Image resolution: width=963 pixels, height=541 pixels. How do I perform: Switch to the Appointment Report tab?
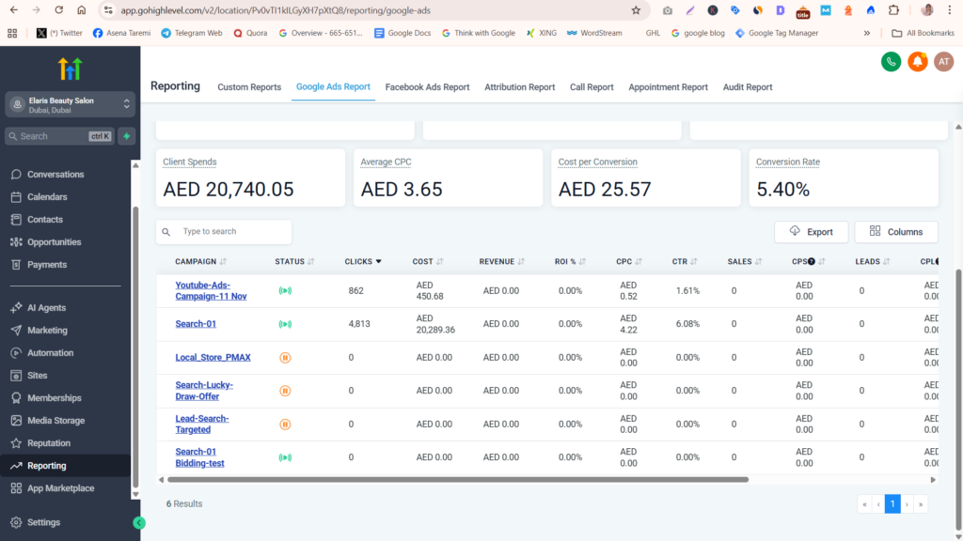[x=669, y=87]
